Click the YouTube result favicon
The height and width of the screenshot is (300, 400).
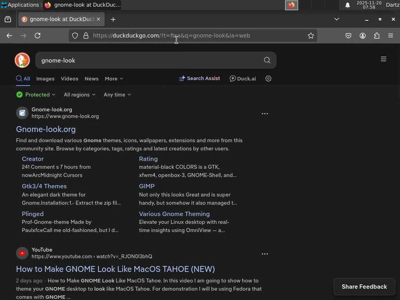click(22, 253)
